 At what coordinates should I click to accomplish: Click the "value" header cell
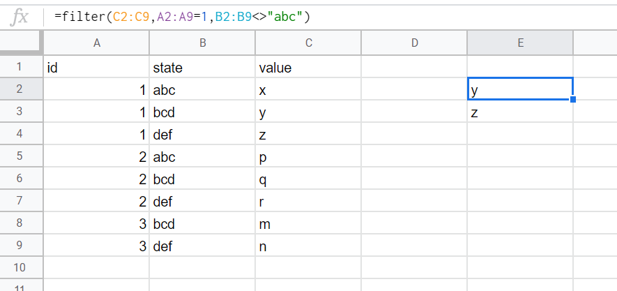pyautogui.click(x=308, y=68)
